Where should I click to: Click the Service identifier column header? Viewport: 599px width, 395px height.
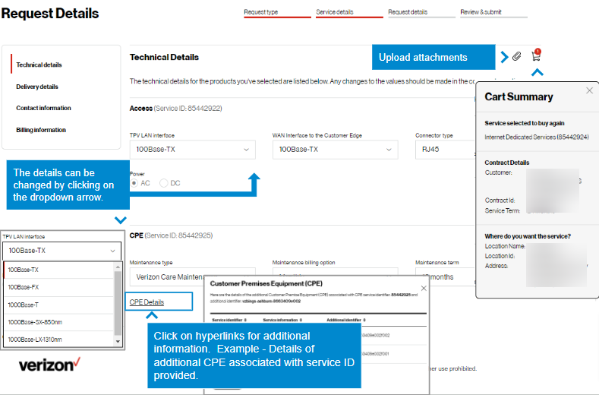229,320
